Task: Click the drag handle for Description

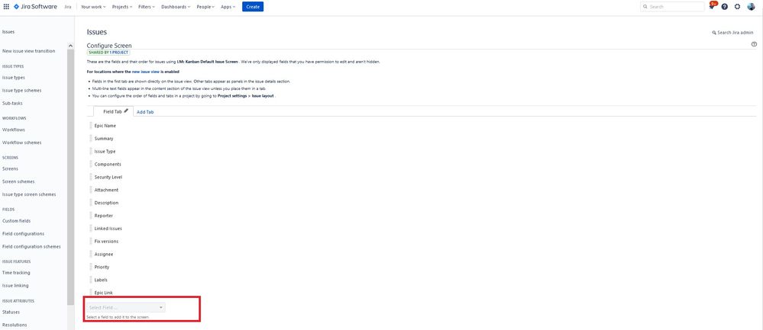Action: pyautogui.click(x=91, y=203)
